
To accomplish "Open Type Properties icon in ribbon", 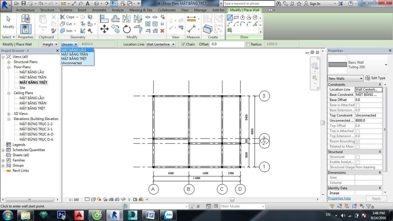I will click(x=26, y=18).
